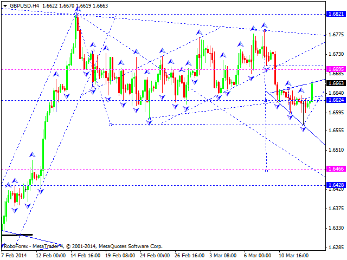This screenshot has height=260, width=347.
Task: Click the 1.6775 price scale value
Action: pyautogui.click(x=336, y=35)
